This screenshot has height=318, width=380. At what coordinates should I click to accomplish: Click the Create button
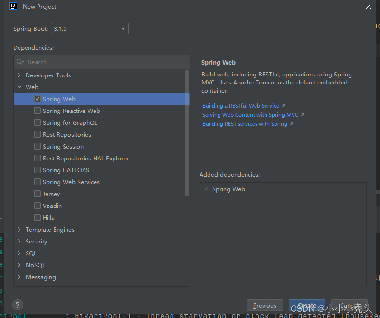(x=307, y=305)
